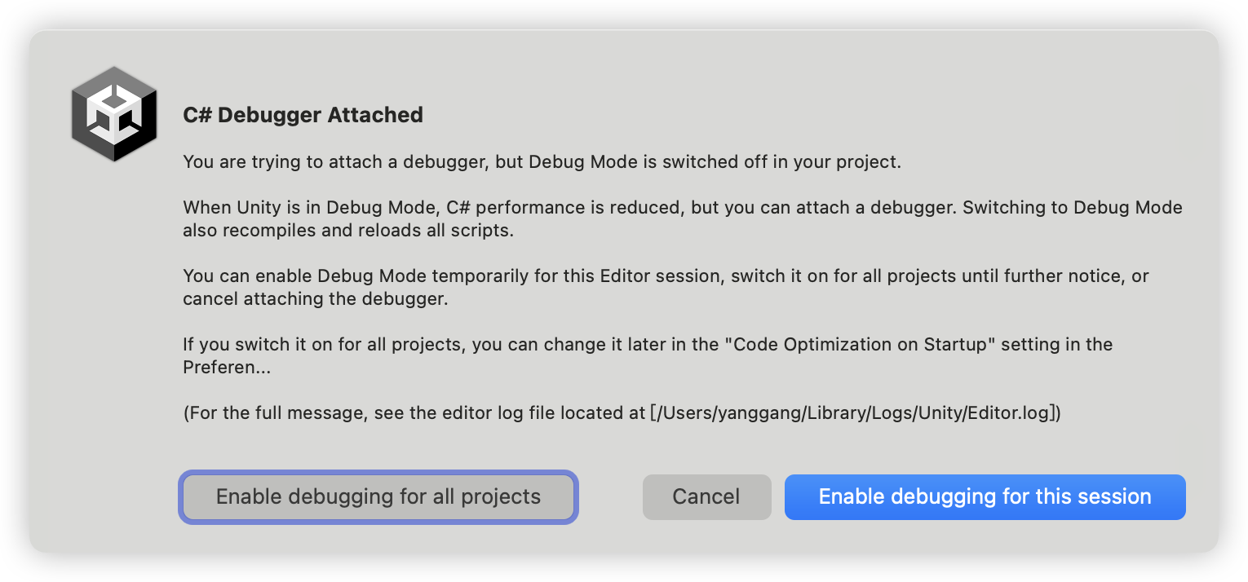The height and width of the screenshot is (582, 1248).
Task: Choose Enable debugging for this session
Action: (985, 496)
